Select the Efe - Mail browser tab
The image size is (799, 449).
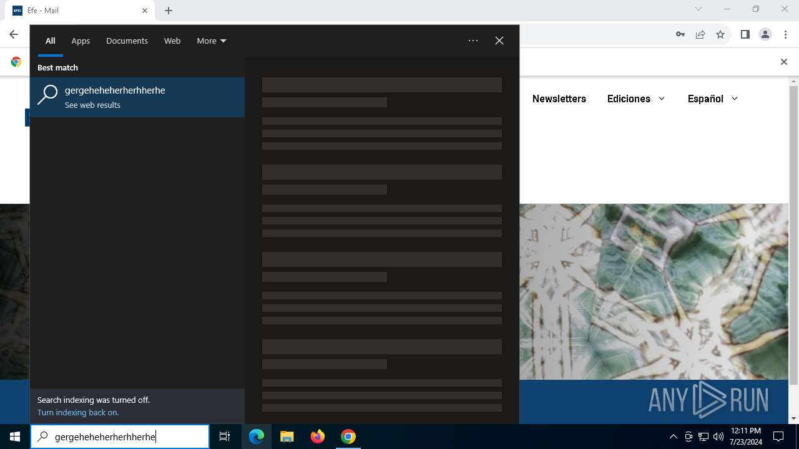tap(80, 11)
